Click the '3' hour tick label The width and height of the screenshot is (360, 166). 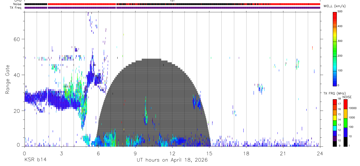click(61, 153)
